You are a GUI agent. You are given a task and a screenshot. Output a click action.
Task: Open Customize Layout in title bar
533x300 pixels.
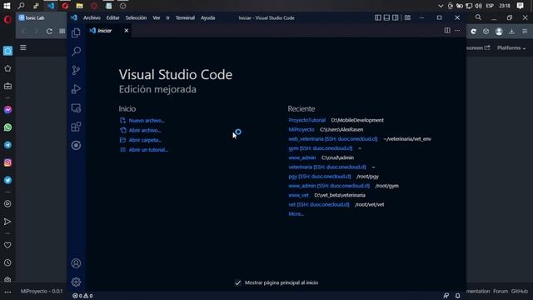(x=407, y=17)
